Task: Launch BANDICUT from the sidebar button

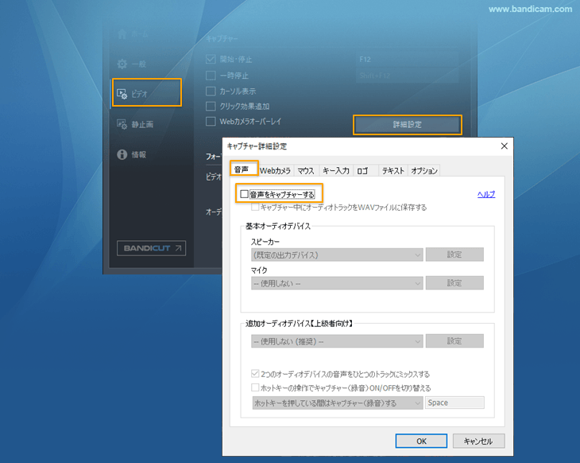Action: click(151, 248)
